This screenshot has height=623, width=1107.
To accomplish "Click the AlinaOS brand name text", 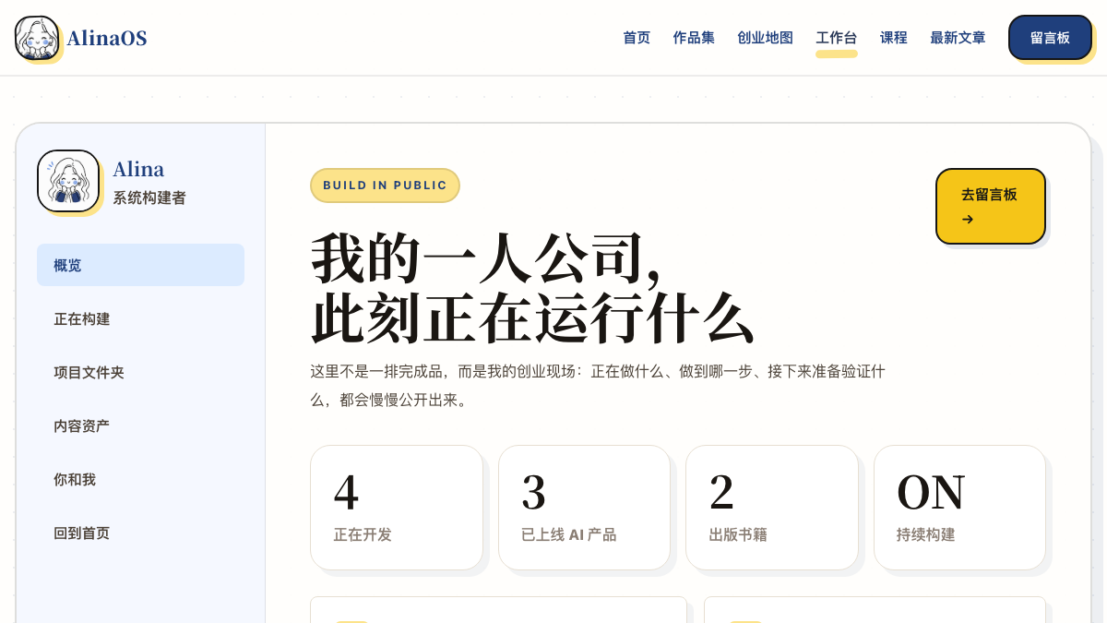I will [x=107, y=38].
